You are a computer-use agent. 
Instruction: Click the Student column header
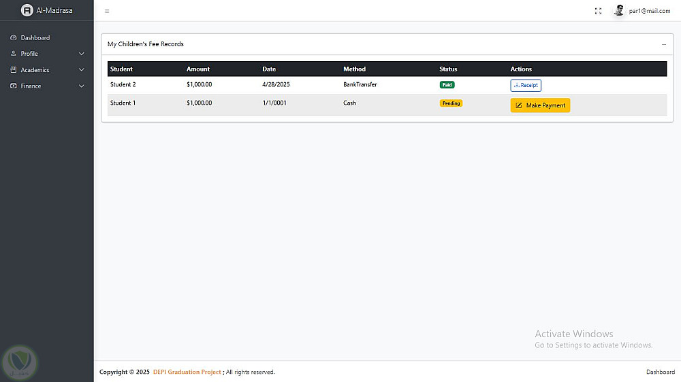click(121, 69)
